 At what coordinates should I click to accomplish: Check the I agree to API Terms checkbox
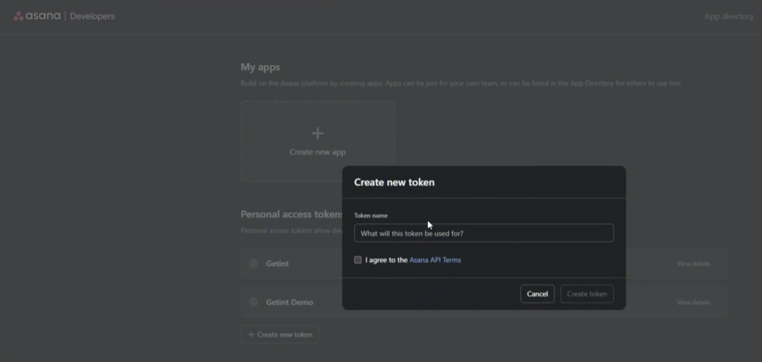point(358,260)
